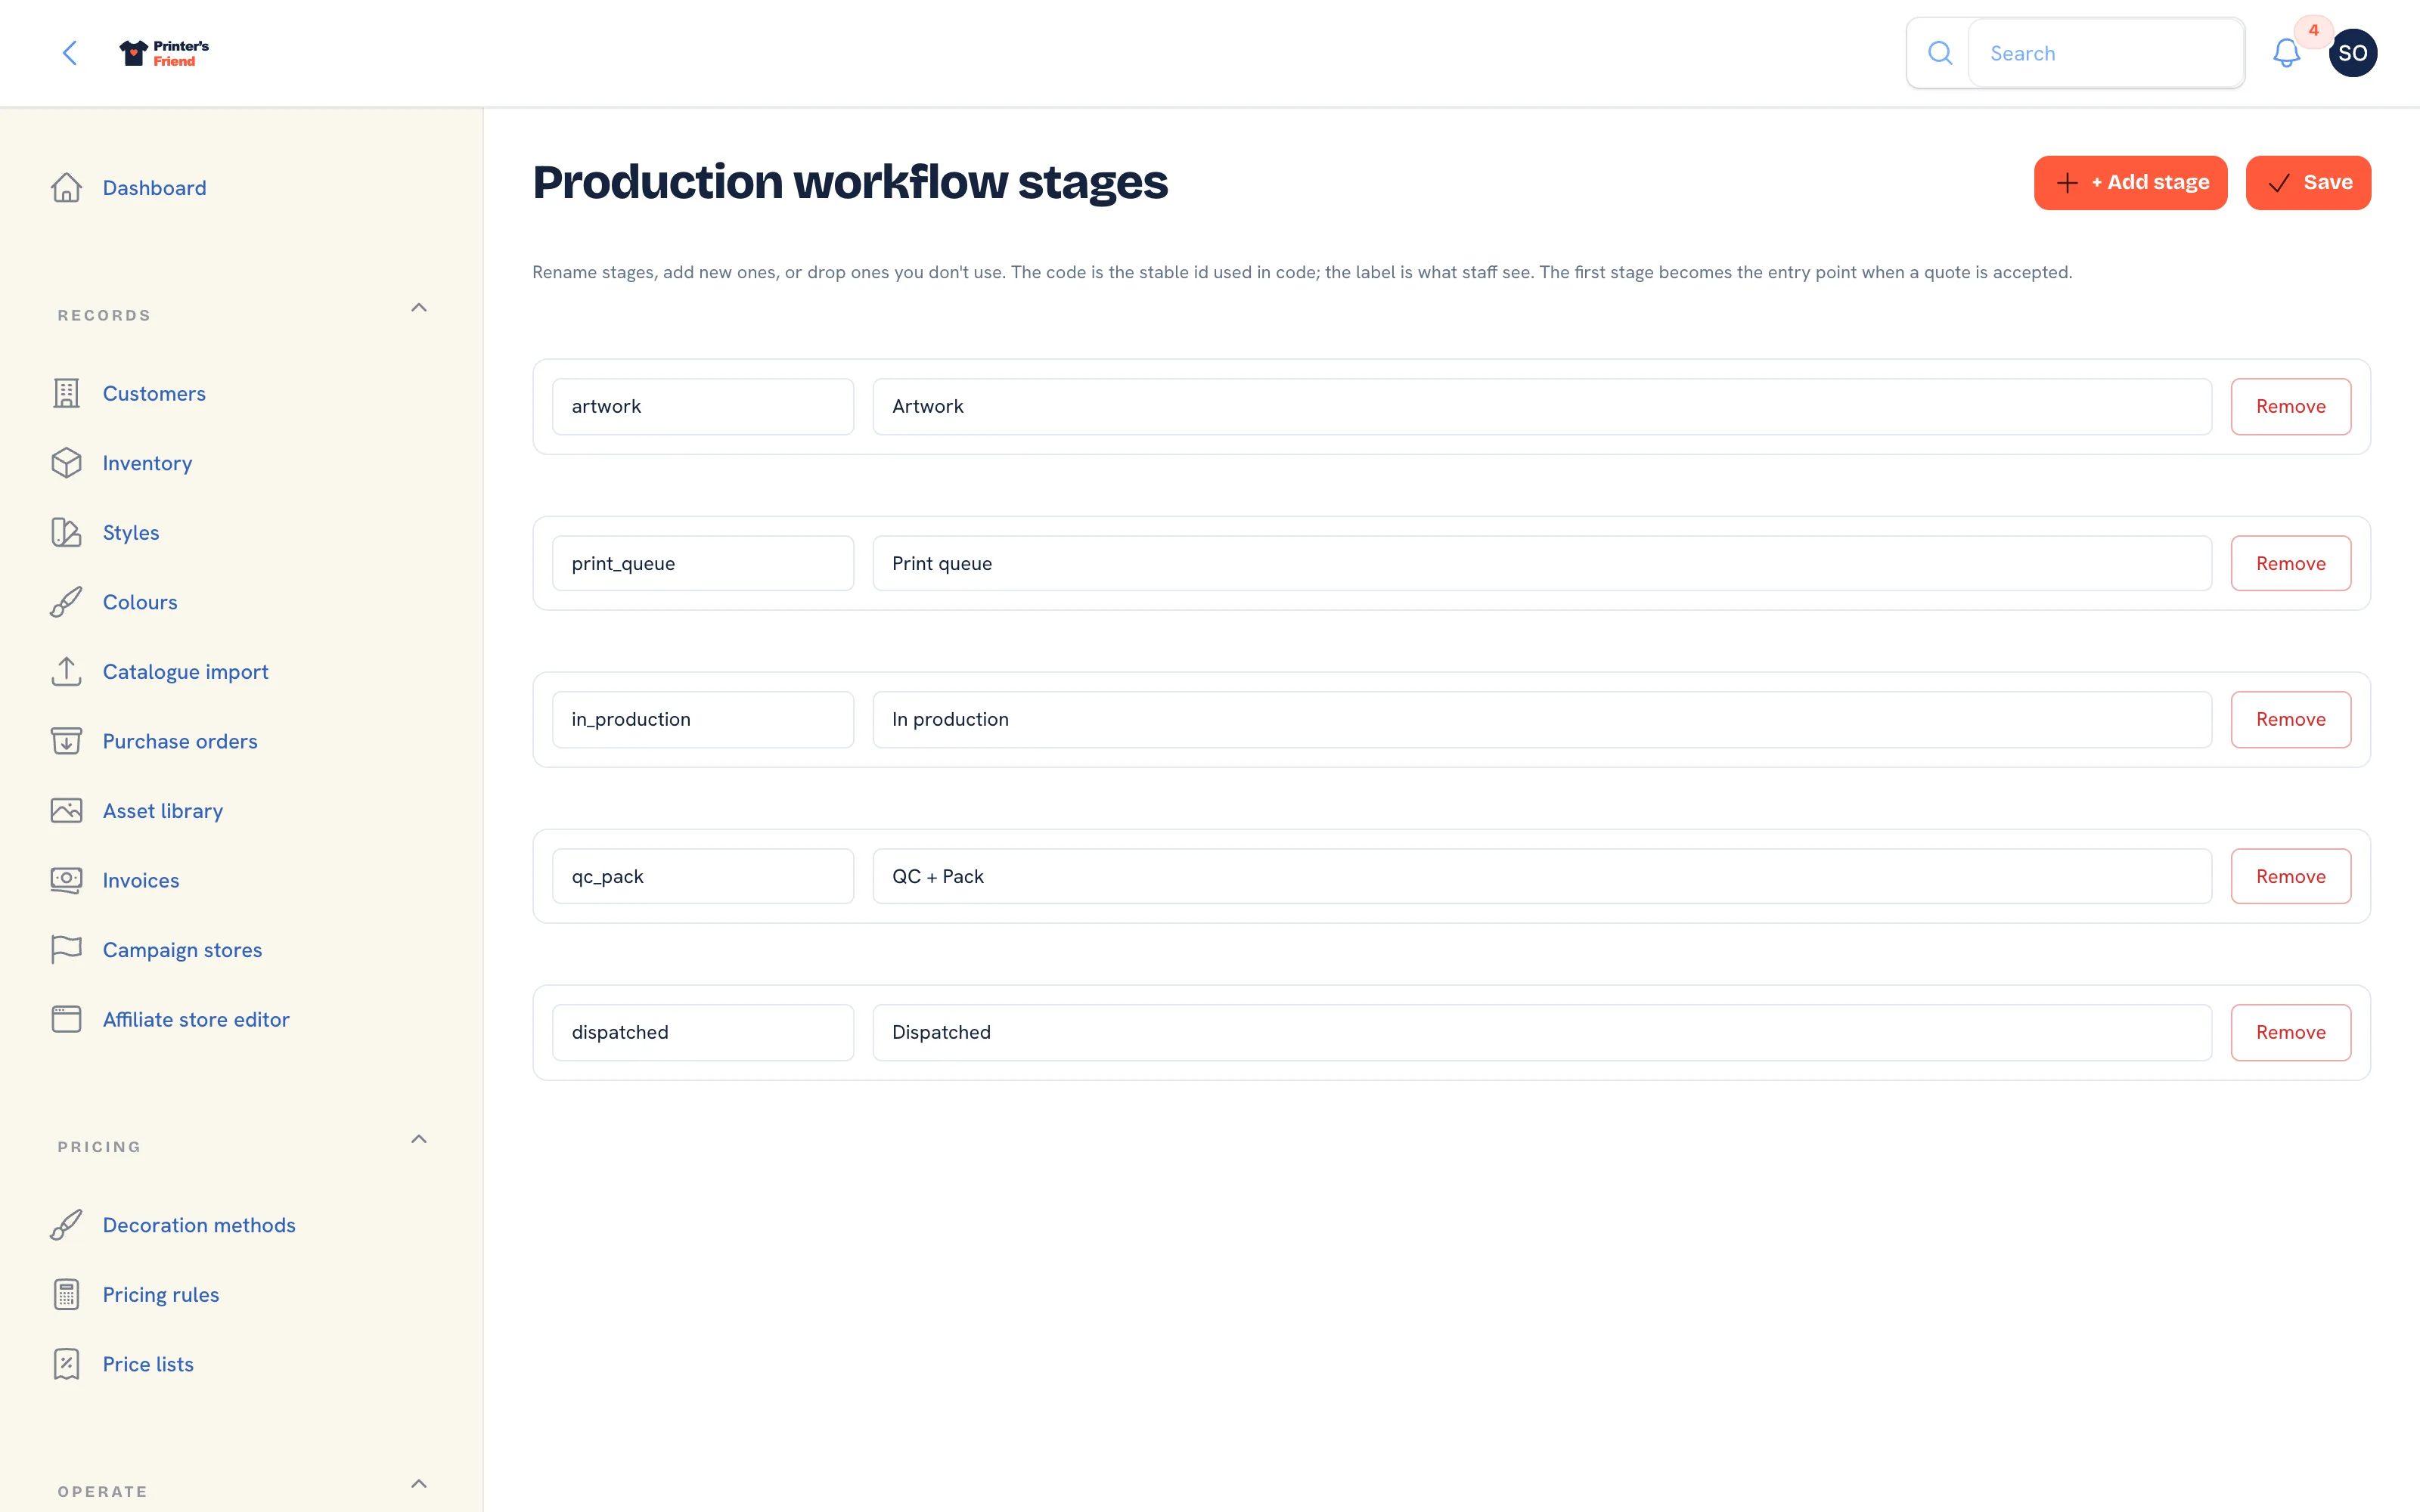Click the Invoices banknote icon

tap(67, 880)
